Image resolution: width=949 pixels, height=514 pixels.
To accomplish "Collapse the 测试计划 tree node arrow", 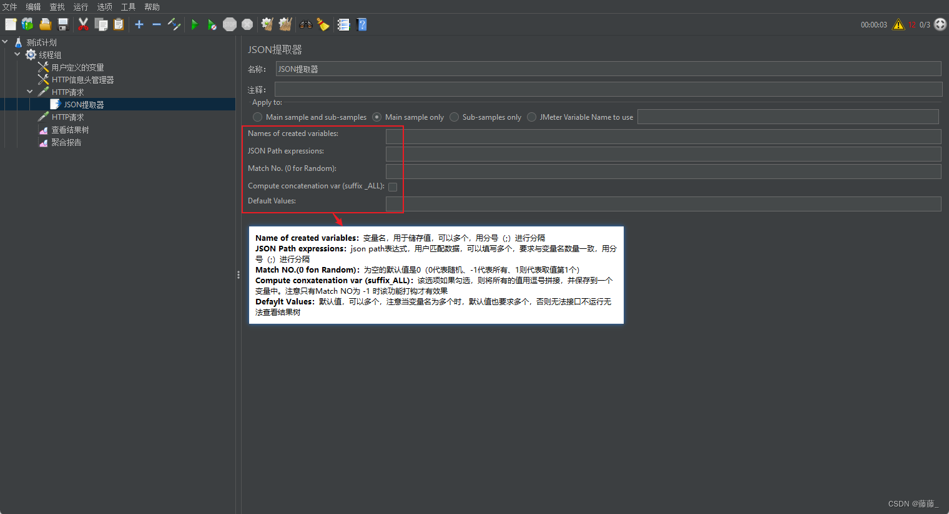I will [x=6, y=42].
